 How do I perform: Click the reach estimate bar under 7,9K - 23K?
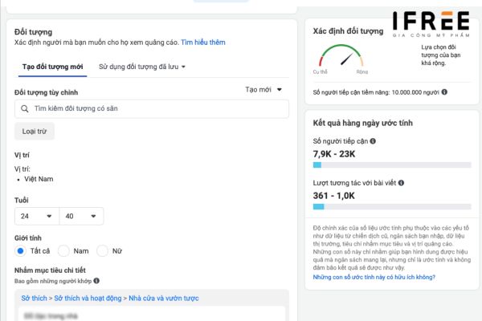[392, 165]
